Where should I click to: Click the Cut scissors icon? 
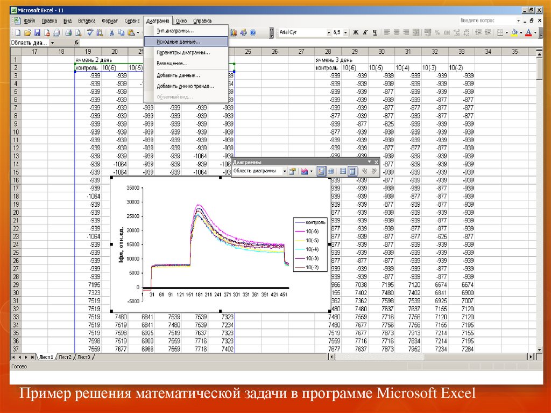[x=111, y=33]
